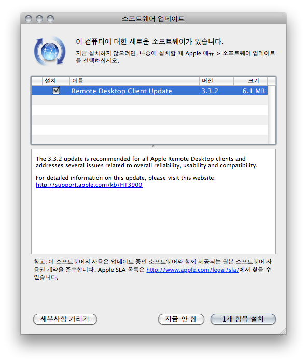Click the split divider handle below the list

(x=153, y=146)
